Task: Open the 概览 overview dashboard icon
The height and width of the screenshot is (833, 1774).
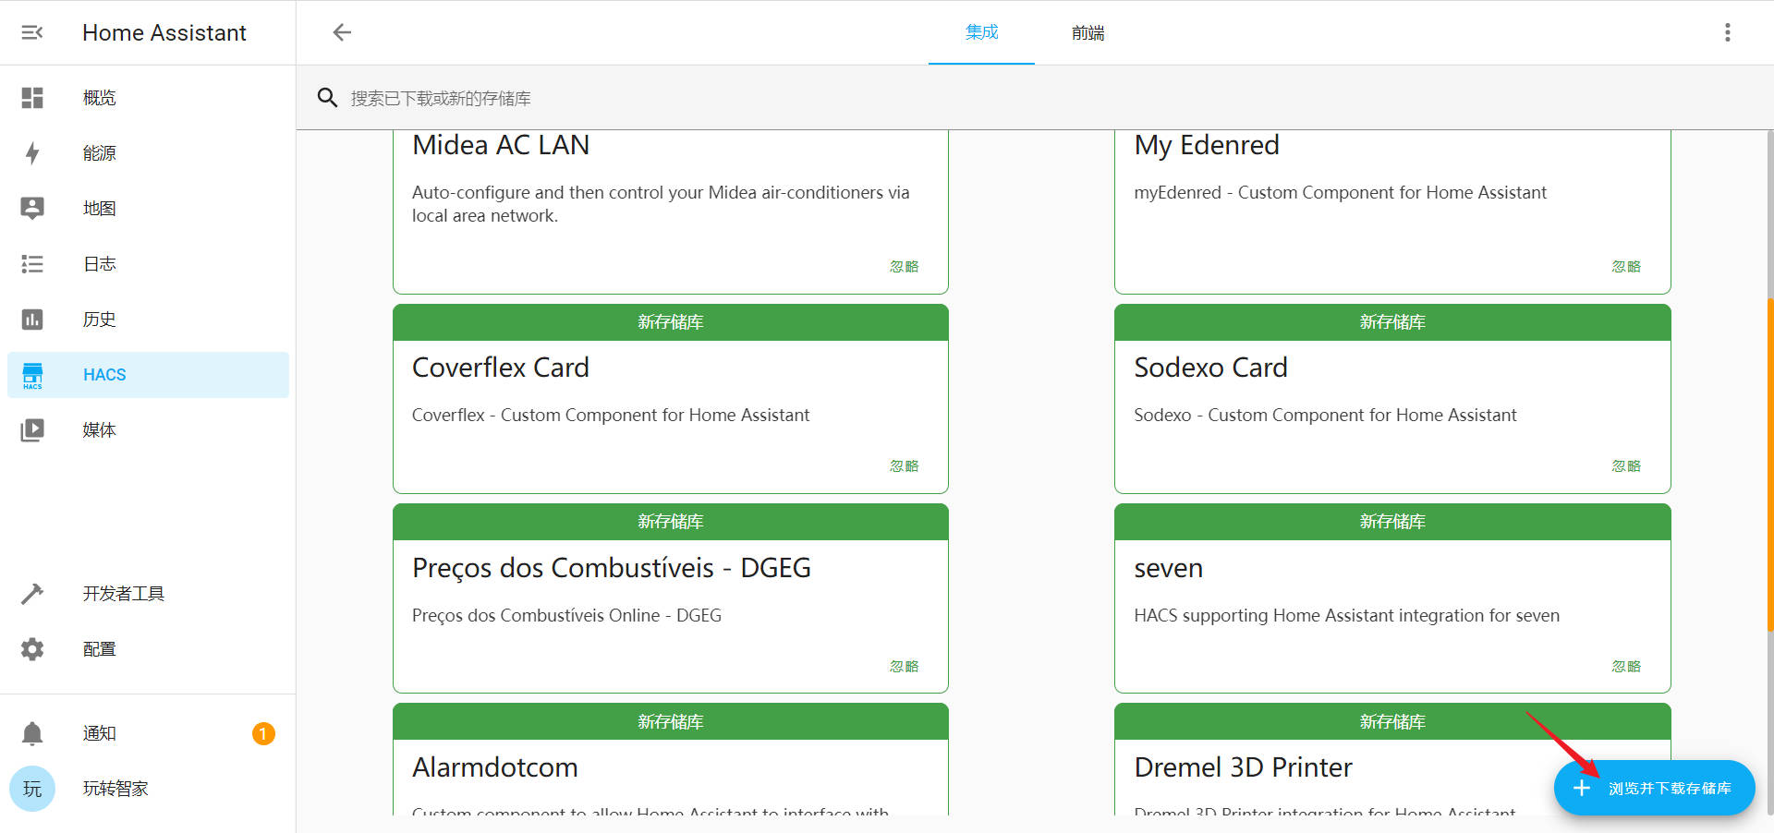Action: click(32, 97)
